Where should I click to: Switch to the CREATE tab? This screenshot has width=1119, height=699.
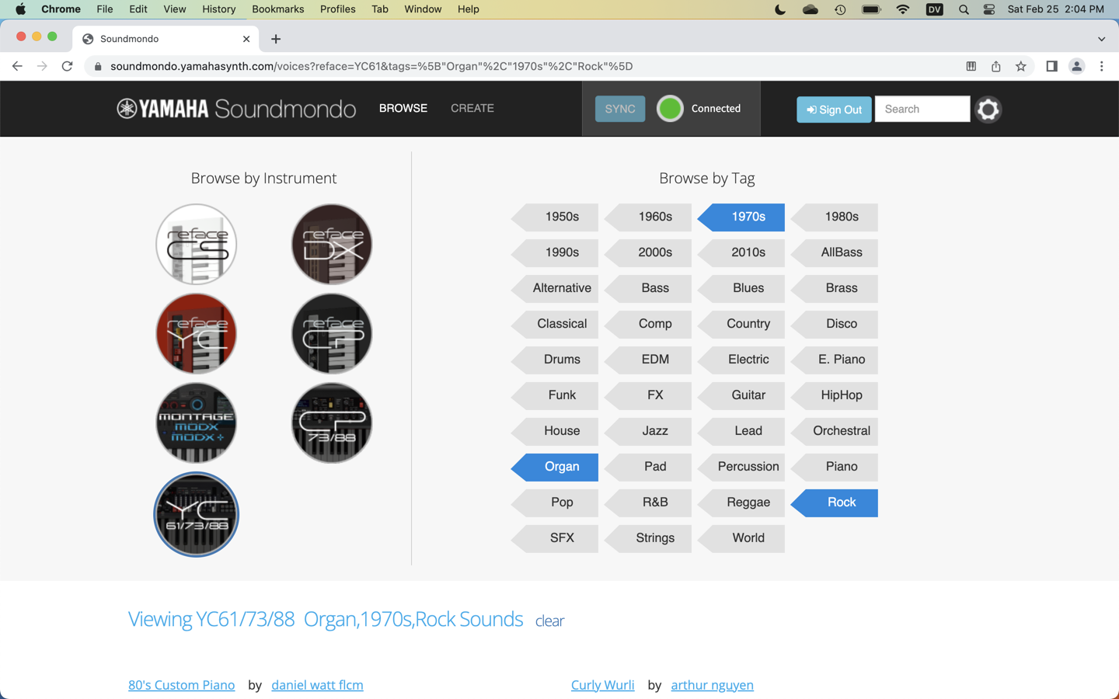[x=472, y=108]
